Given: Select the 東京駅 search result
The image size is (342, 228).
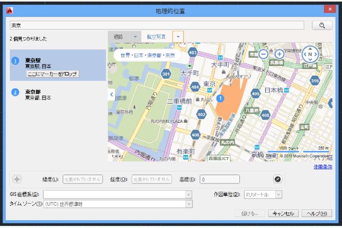Looking at the screenshot, I should [58, 65].
